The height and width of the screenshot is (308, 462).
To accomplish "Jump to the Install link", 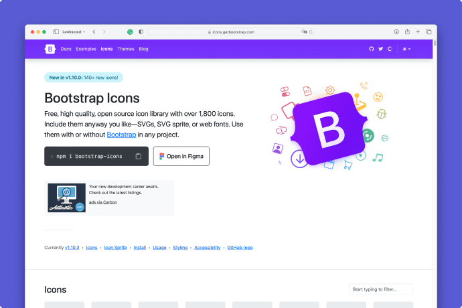I will pos(140,248).
